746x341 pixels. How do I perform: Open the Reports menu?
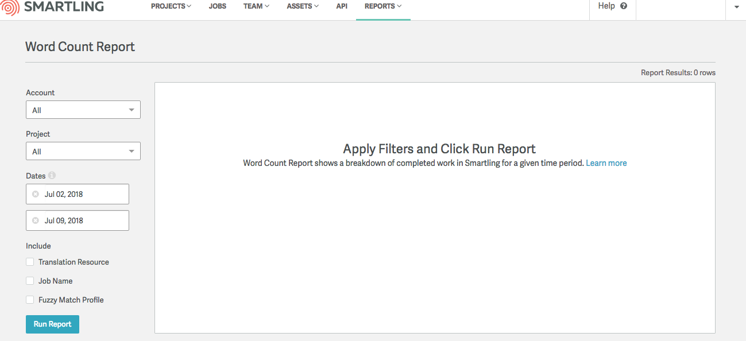[x=383, y=6]
